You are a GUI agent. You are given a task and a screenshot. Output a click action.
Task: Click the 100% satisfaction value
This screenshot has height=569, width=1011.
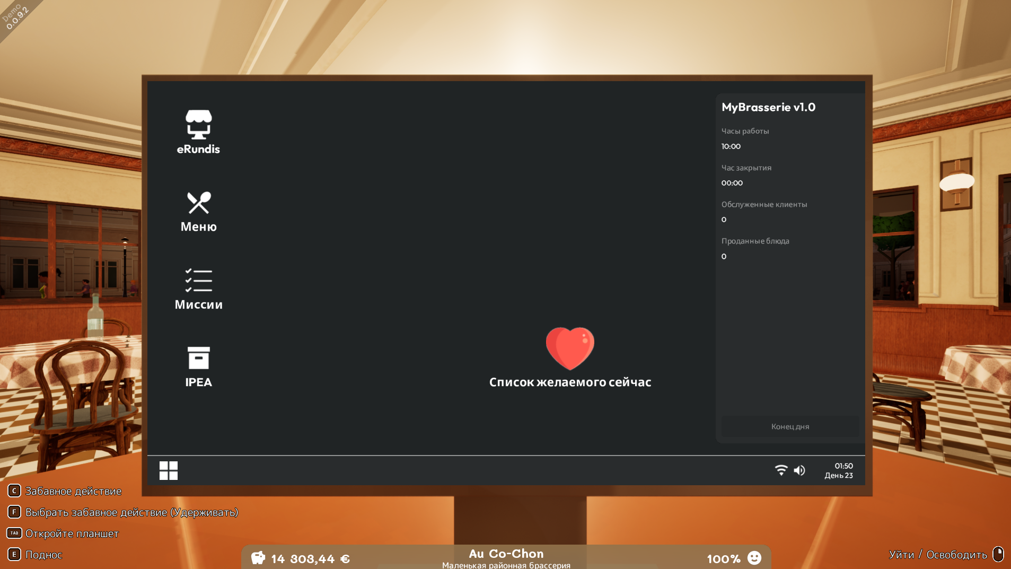click(x=724, y=559)
